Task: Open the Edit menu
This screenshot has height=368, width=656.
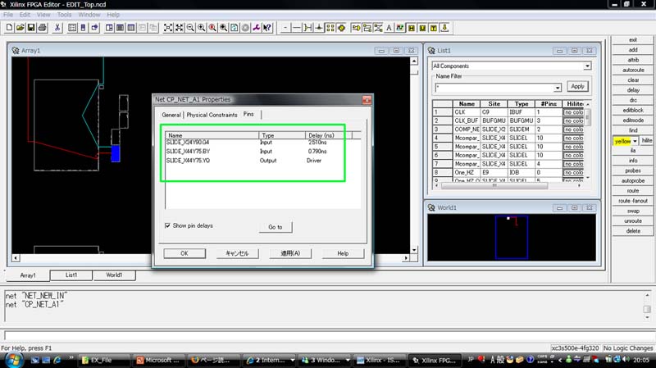Action: pos(25,15)
